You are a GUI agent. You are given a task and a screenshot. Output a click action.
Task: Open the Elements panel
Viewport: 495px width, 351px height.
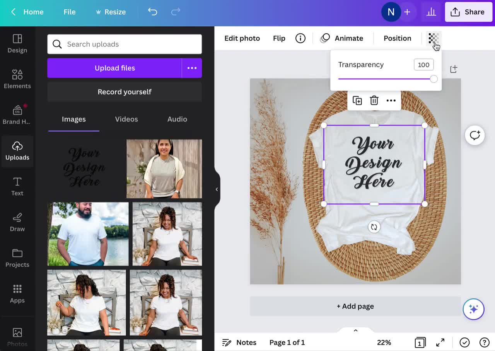[x=17, y=79]
